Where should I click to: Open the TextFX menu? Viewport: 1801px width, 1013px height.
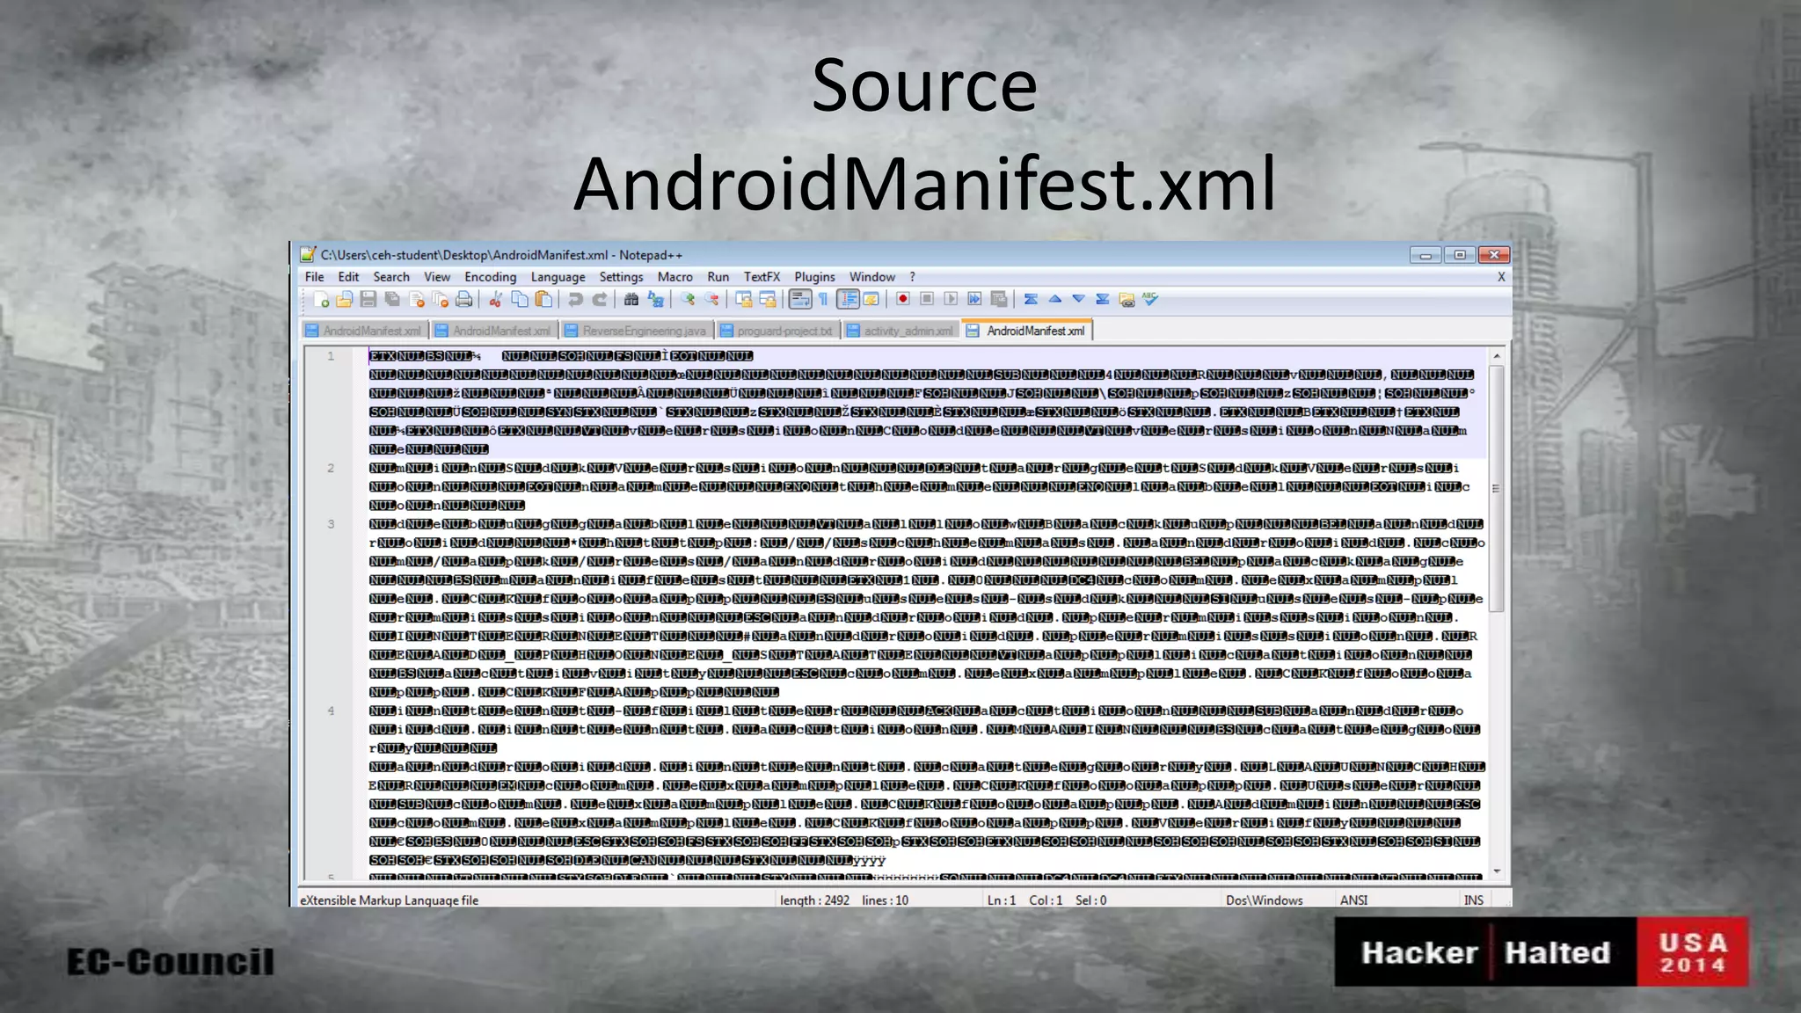[762, 277]
